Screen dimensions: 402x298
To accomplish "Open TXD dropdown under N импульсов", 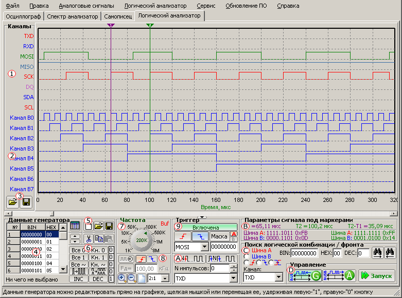I will (x=233, y=278).
